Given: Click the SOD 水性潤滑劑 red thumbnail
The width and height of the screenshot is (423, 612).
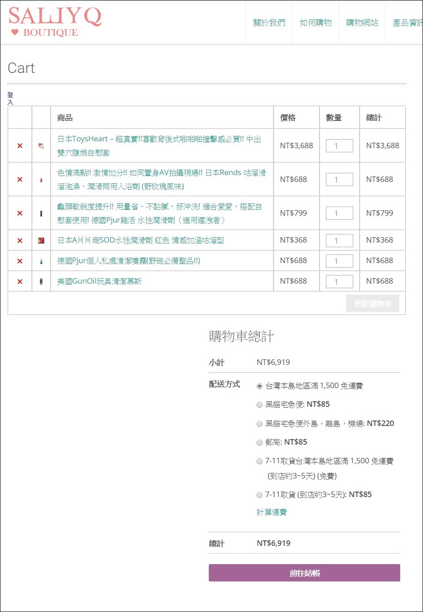Looking at the screenshot, I should [x=41, y=241].
